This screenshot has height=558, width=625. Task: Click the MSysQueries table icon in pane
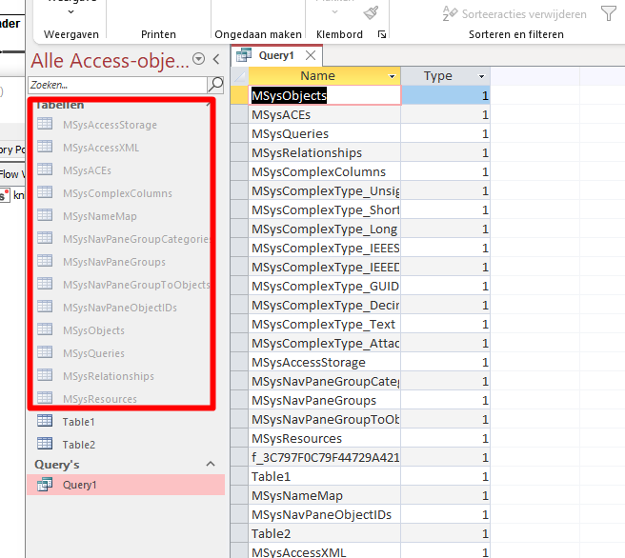pos(45,352)
